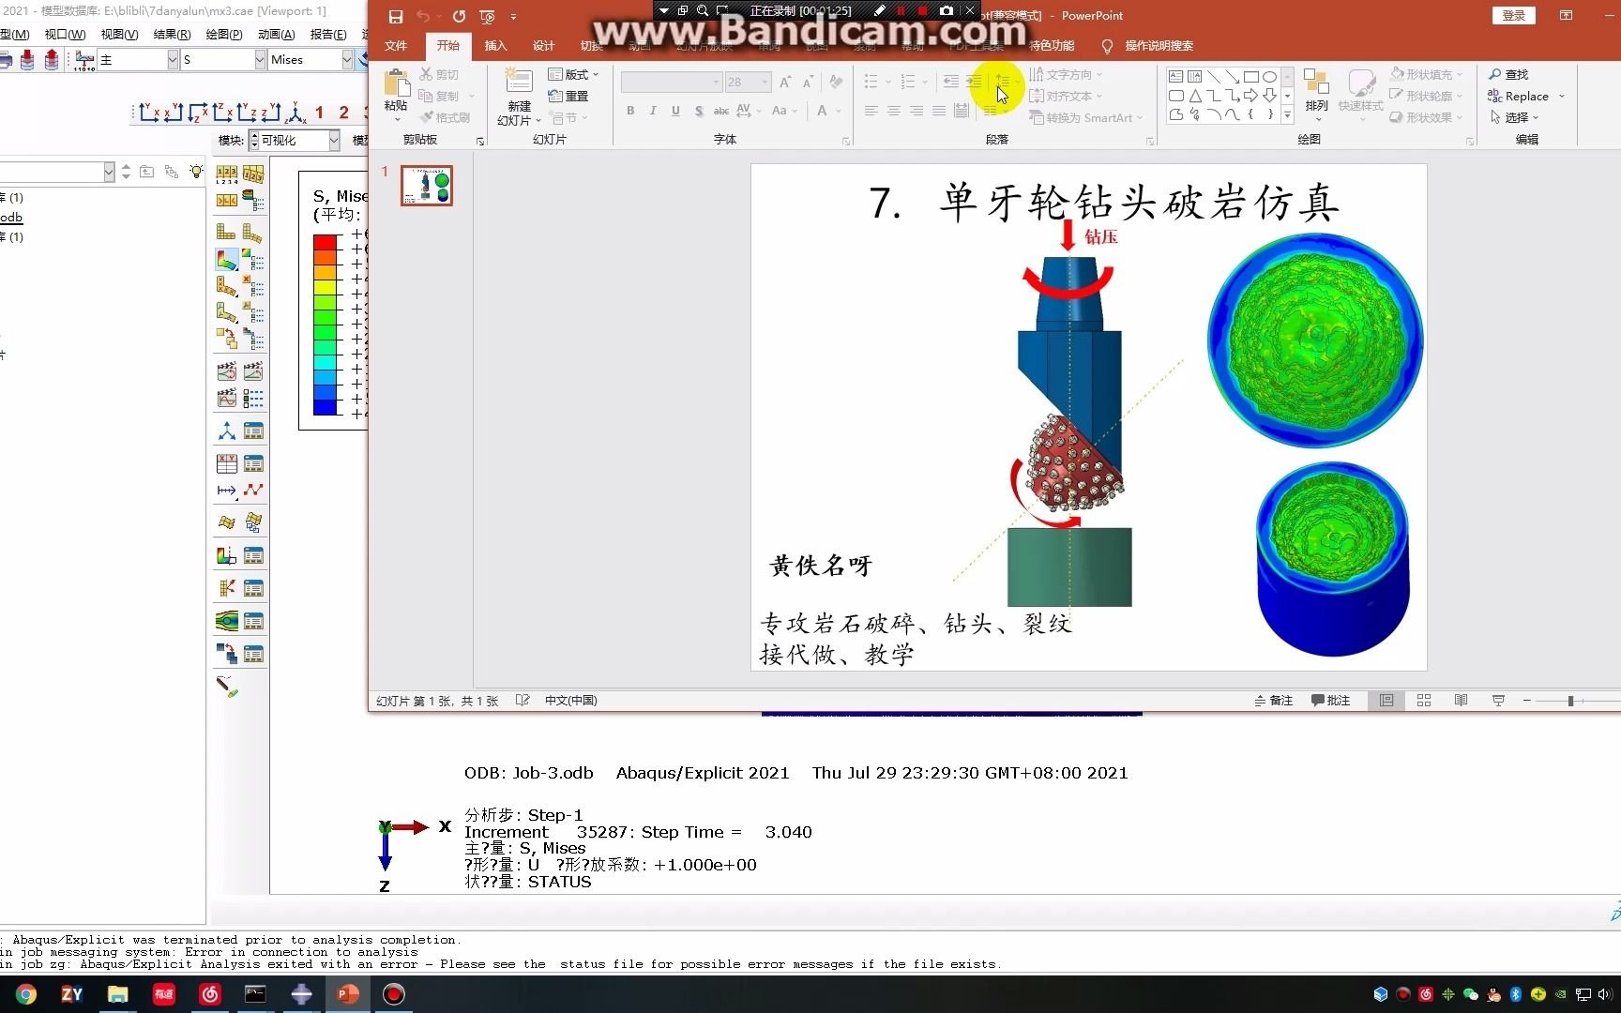The image size is (1621, 1013).
Task: Decrease font size with smaller A icon
Action: (808, 82)
